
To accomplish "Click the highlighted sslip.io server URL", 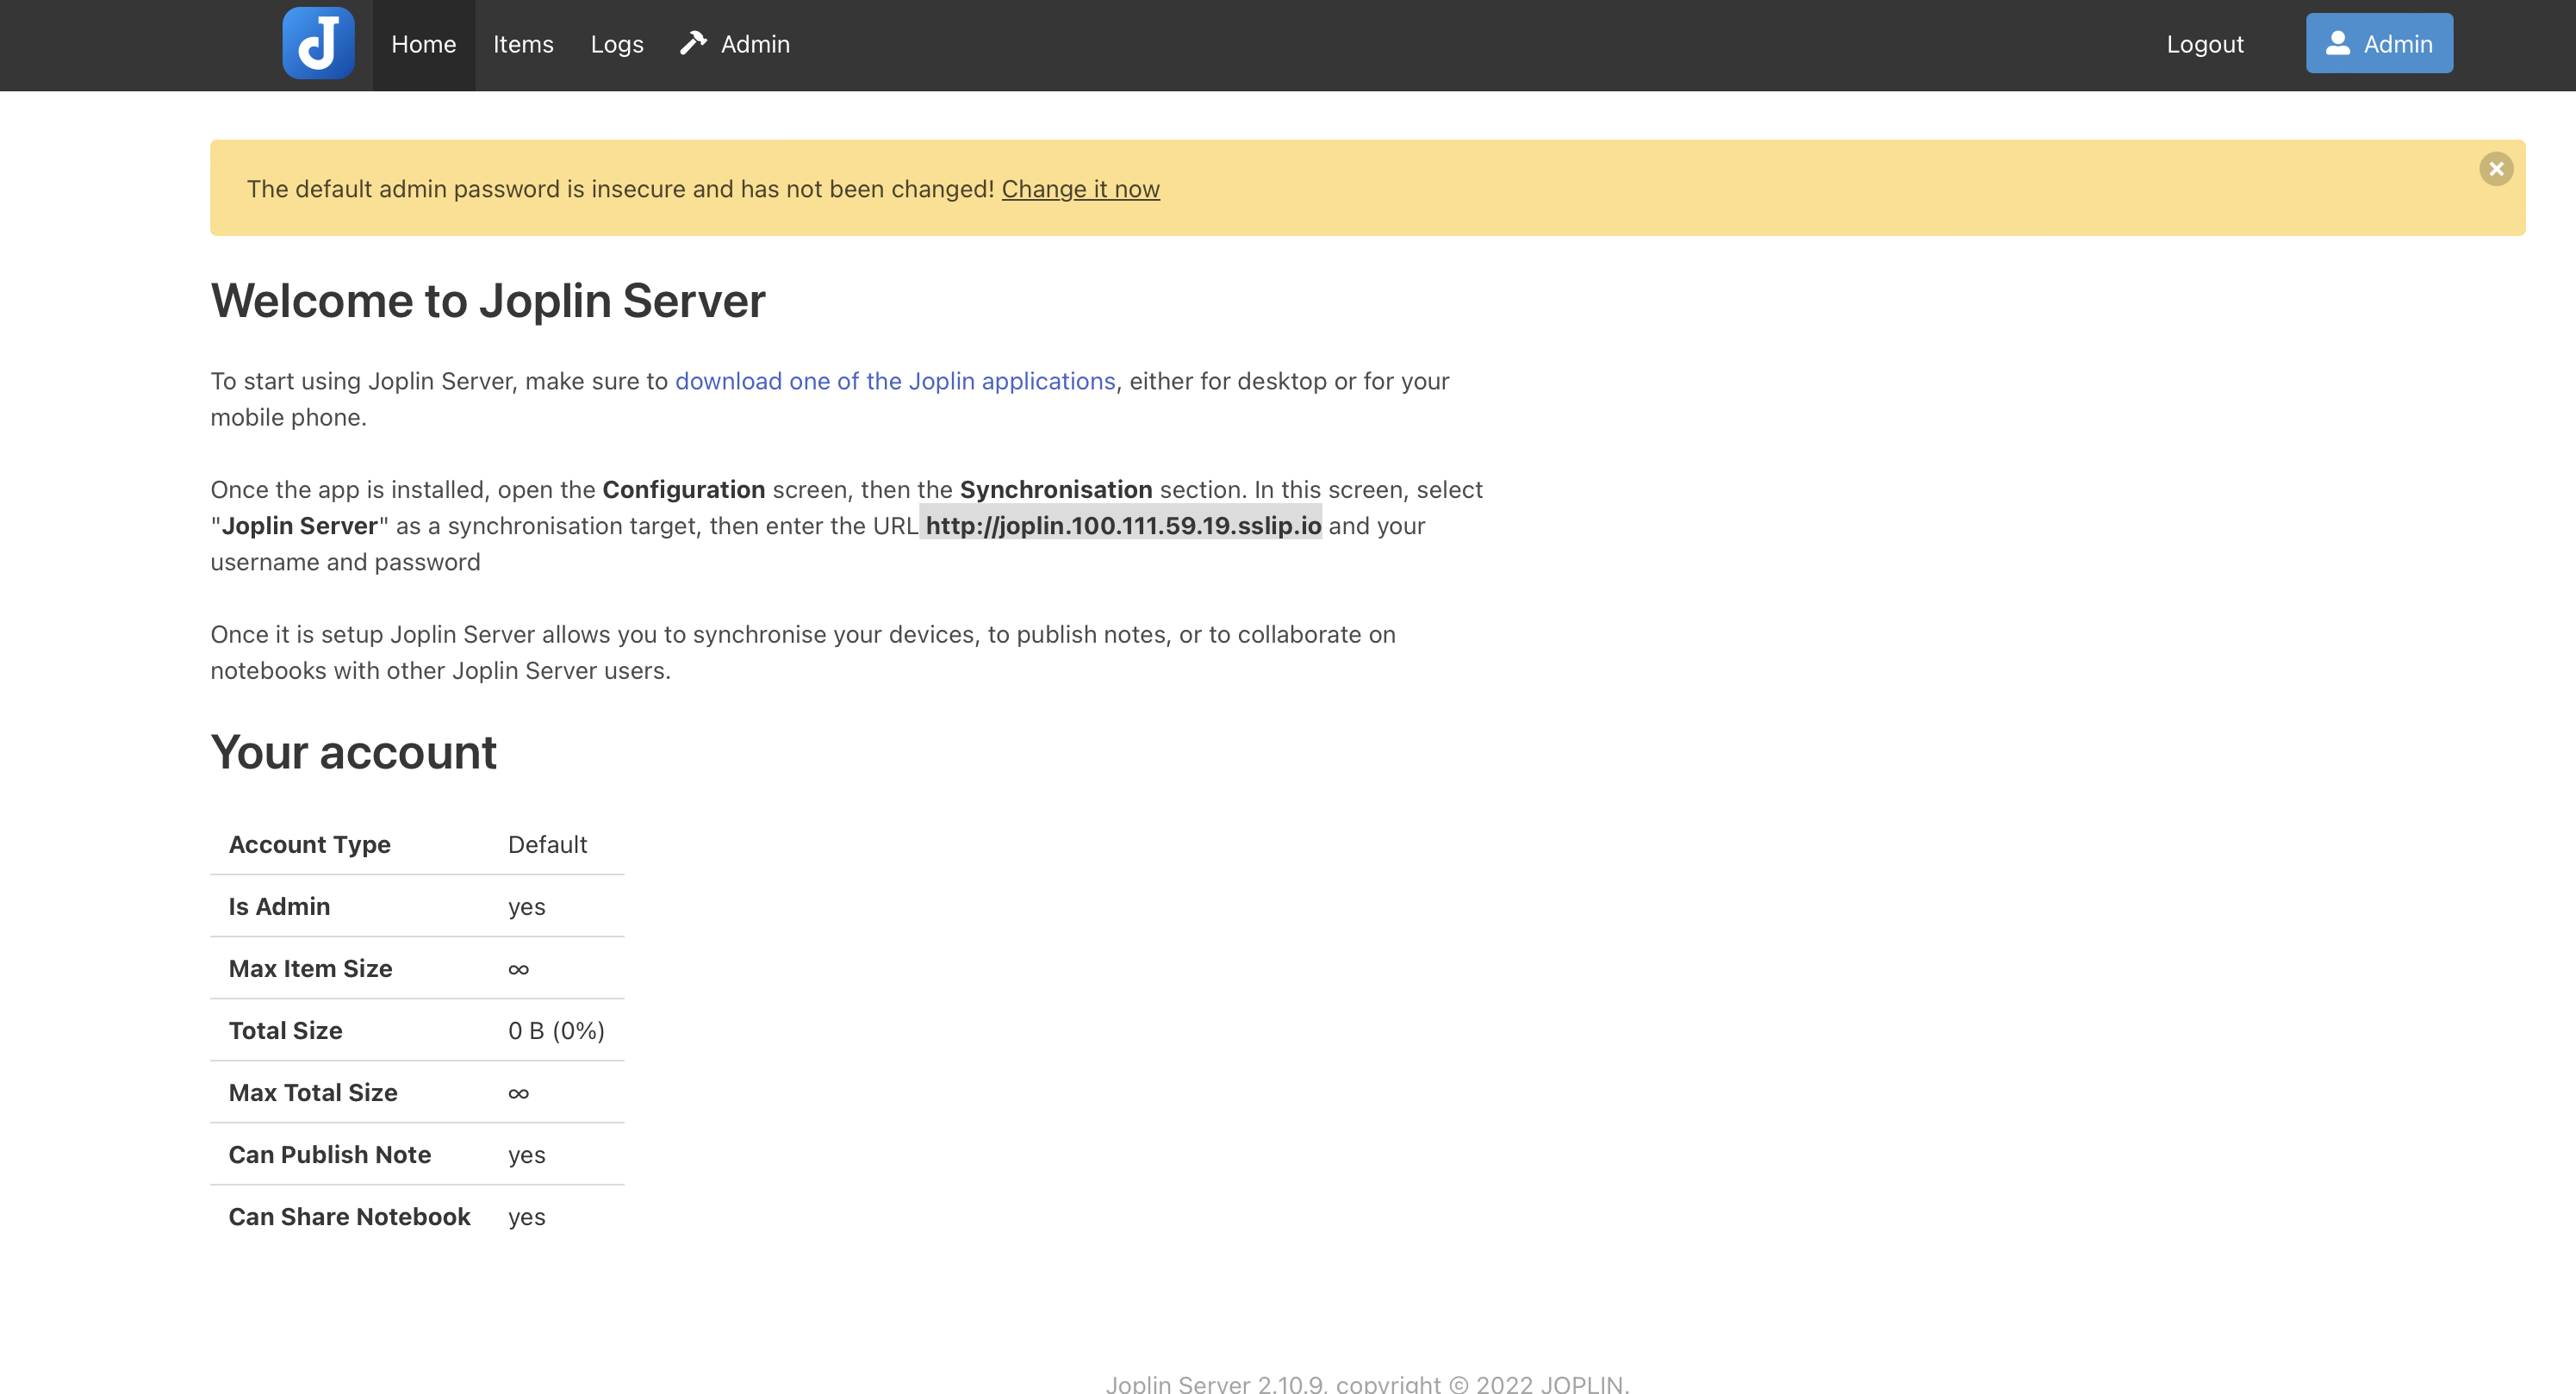I will click(x=1122, y=525).
